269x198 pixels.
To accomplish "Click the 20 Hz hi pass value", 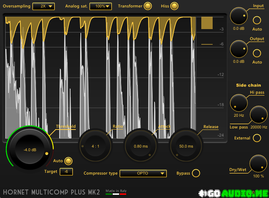I will pyautogui.click(x=239, y=115).
